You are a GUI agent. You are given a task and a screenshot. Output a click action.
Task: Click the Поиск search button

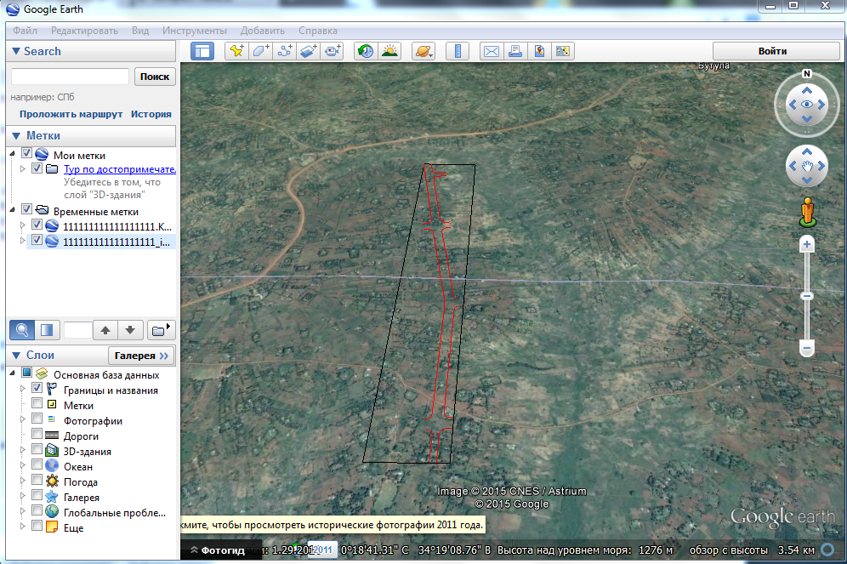click(x=155, y=77)
